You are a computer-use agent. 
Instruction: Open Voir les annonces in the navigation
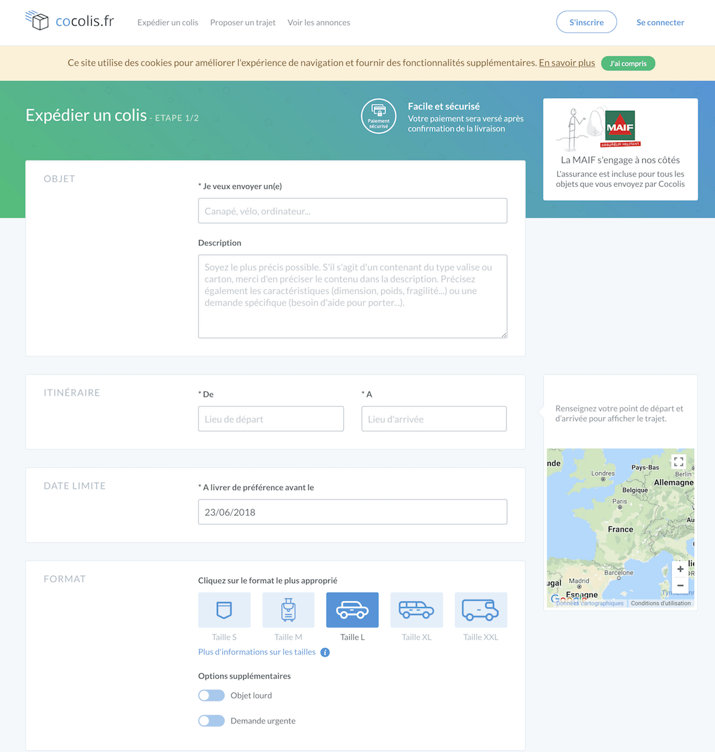(x=319, y=23)
